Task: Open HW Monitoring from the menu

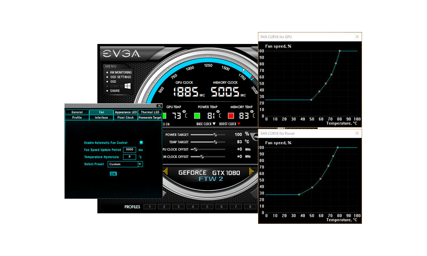Action: 121,73
